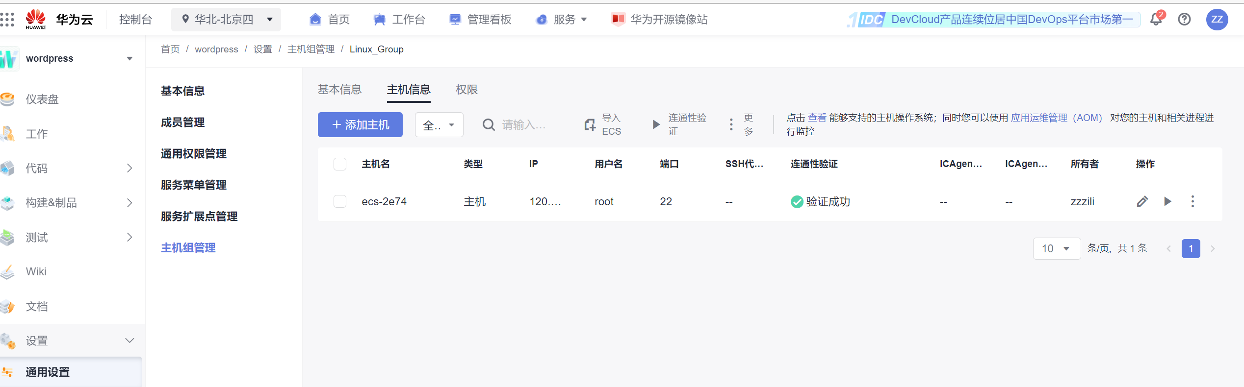Screen dimensions: 1244x387
Task: Click the 华为开源镜像站 icon
Action: pyautogui.click(x=618, y=19)
